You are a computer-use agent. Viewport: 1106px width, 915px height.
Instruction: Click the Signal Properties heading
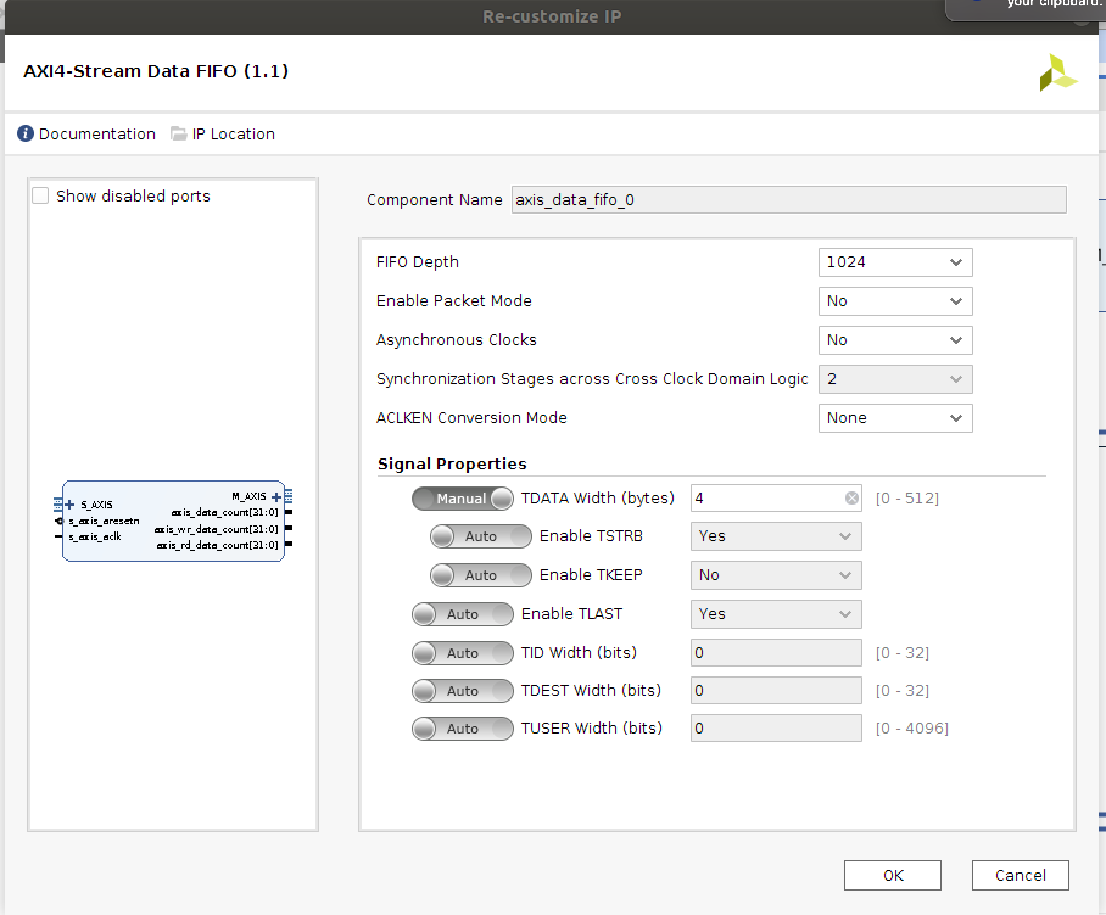[452, 464]
